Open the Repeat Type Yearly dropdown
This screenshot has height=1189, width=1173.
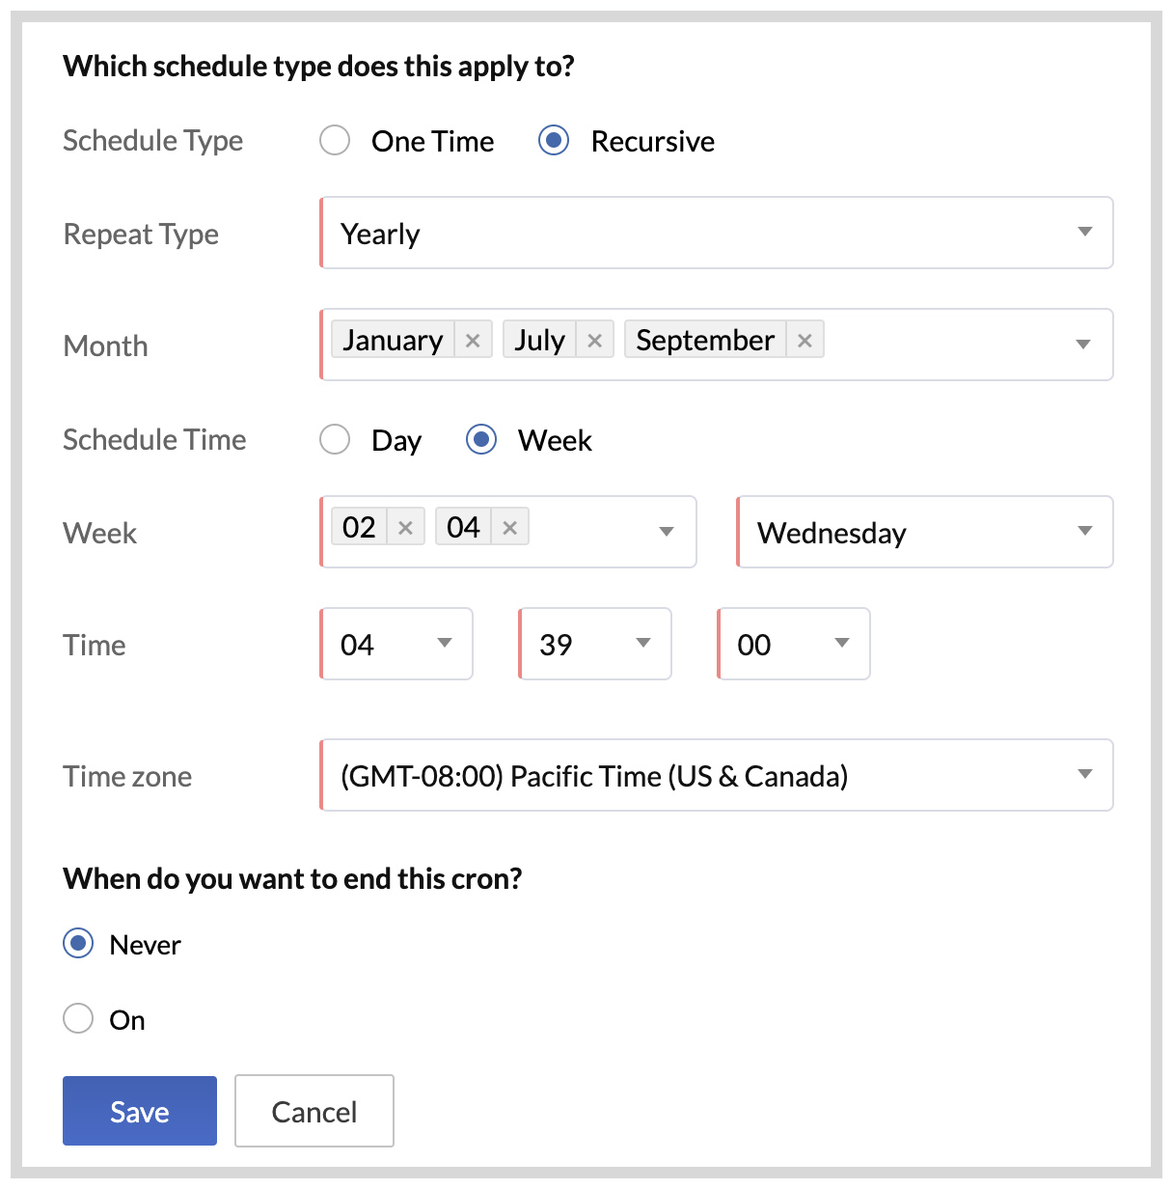[x=716, y=234]
